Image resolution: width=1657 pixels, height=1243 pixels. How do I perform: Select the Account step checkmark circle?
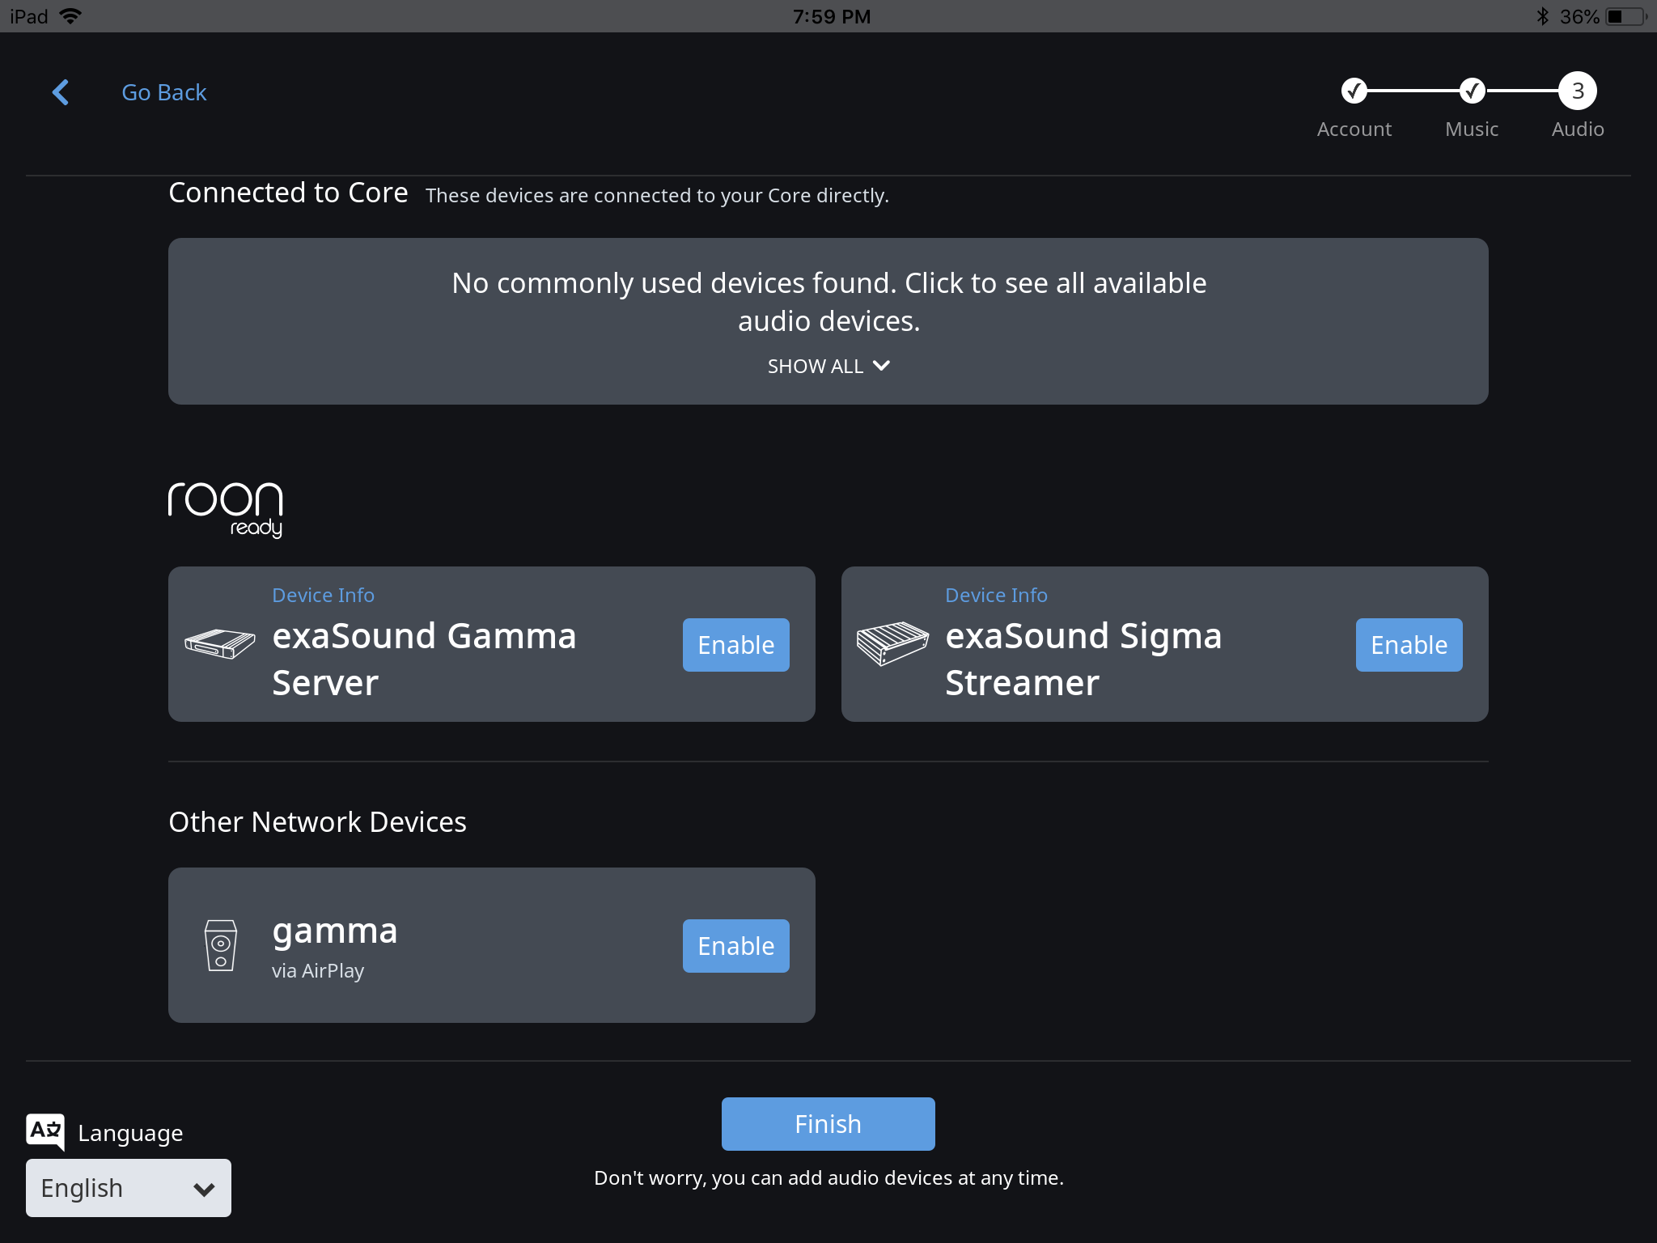click(1354, 91)
